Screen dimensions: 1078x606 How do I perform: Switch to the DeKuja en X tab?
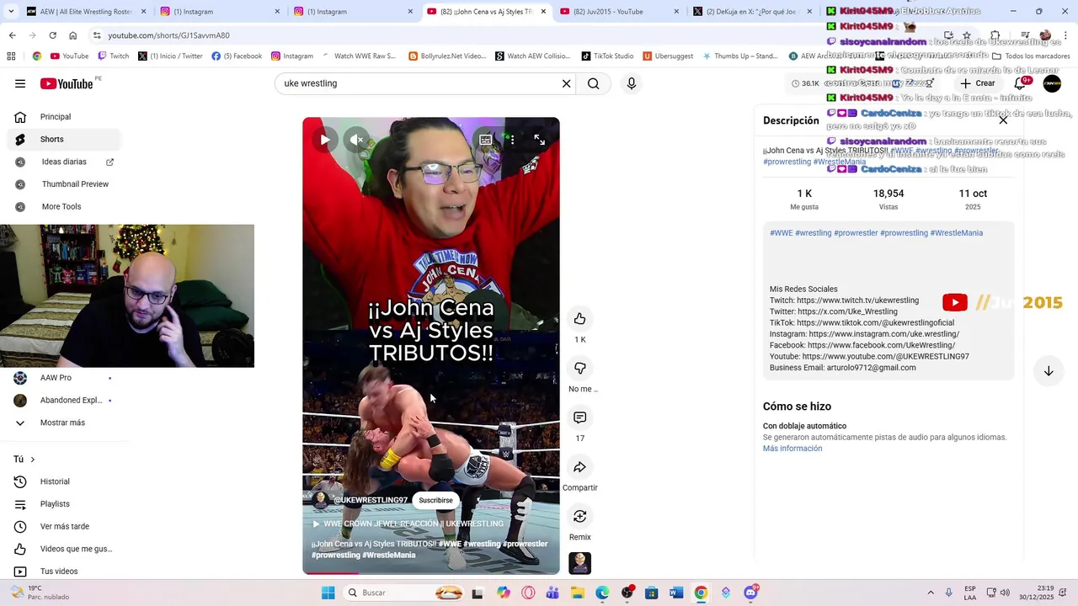[x=752, y=12]
